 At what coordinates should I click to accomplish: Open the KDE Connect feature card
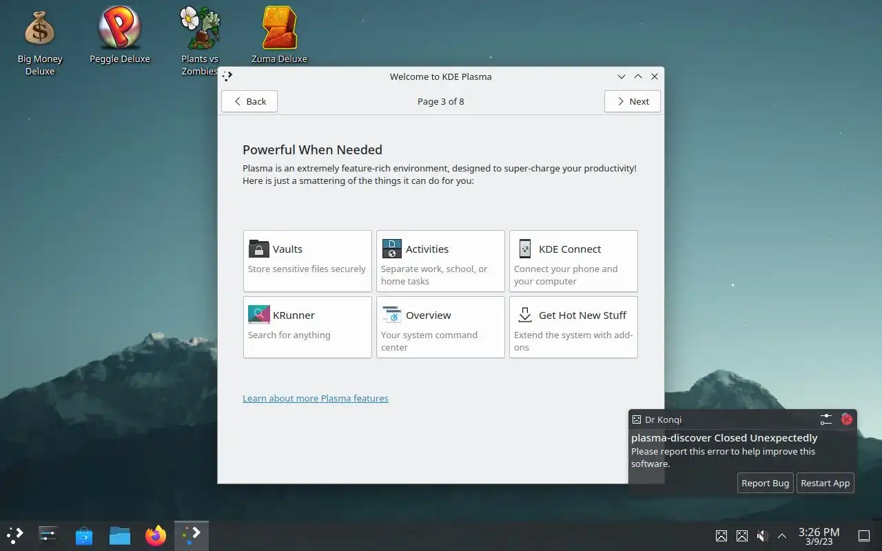pyautogui.click(x=573, y=261)
